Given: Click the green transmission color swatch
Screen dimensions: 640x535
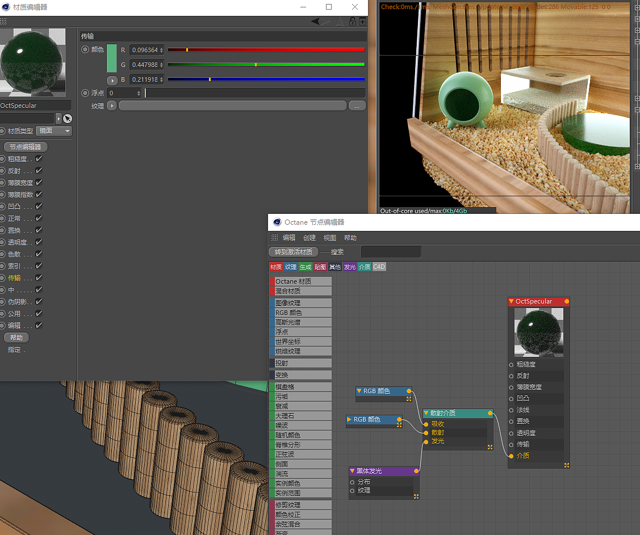Looking at the screenshot, I should [x=111, y=58].
